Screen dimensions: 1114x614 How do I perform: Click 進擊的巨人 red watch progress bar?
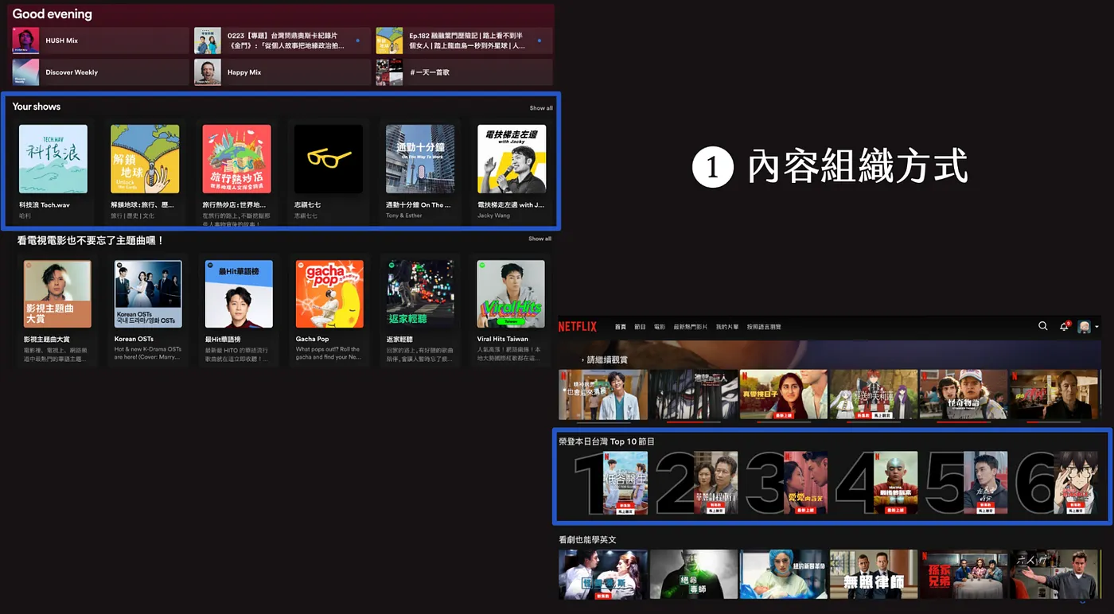[x=692, y=422]
